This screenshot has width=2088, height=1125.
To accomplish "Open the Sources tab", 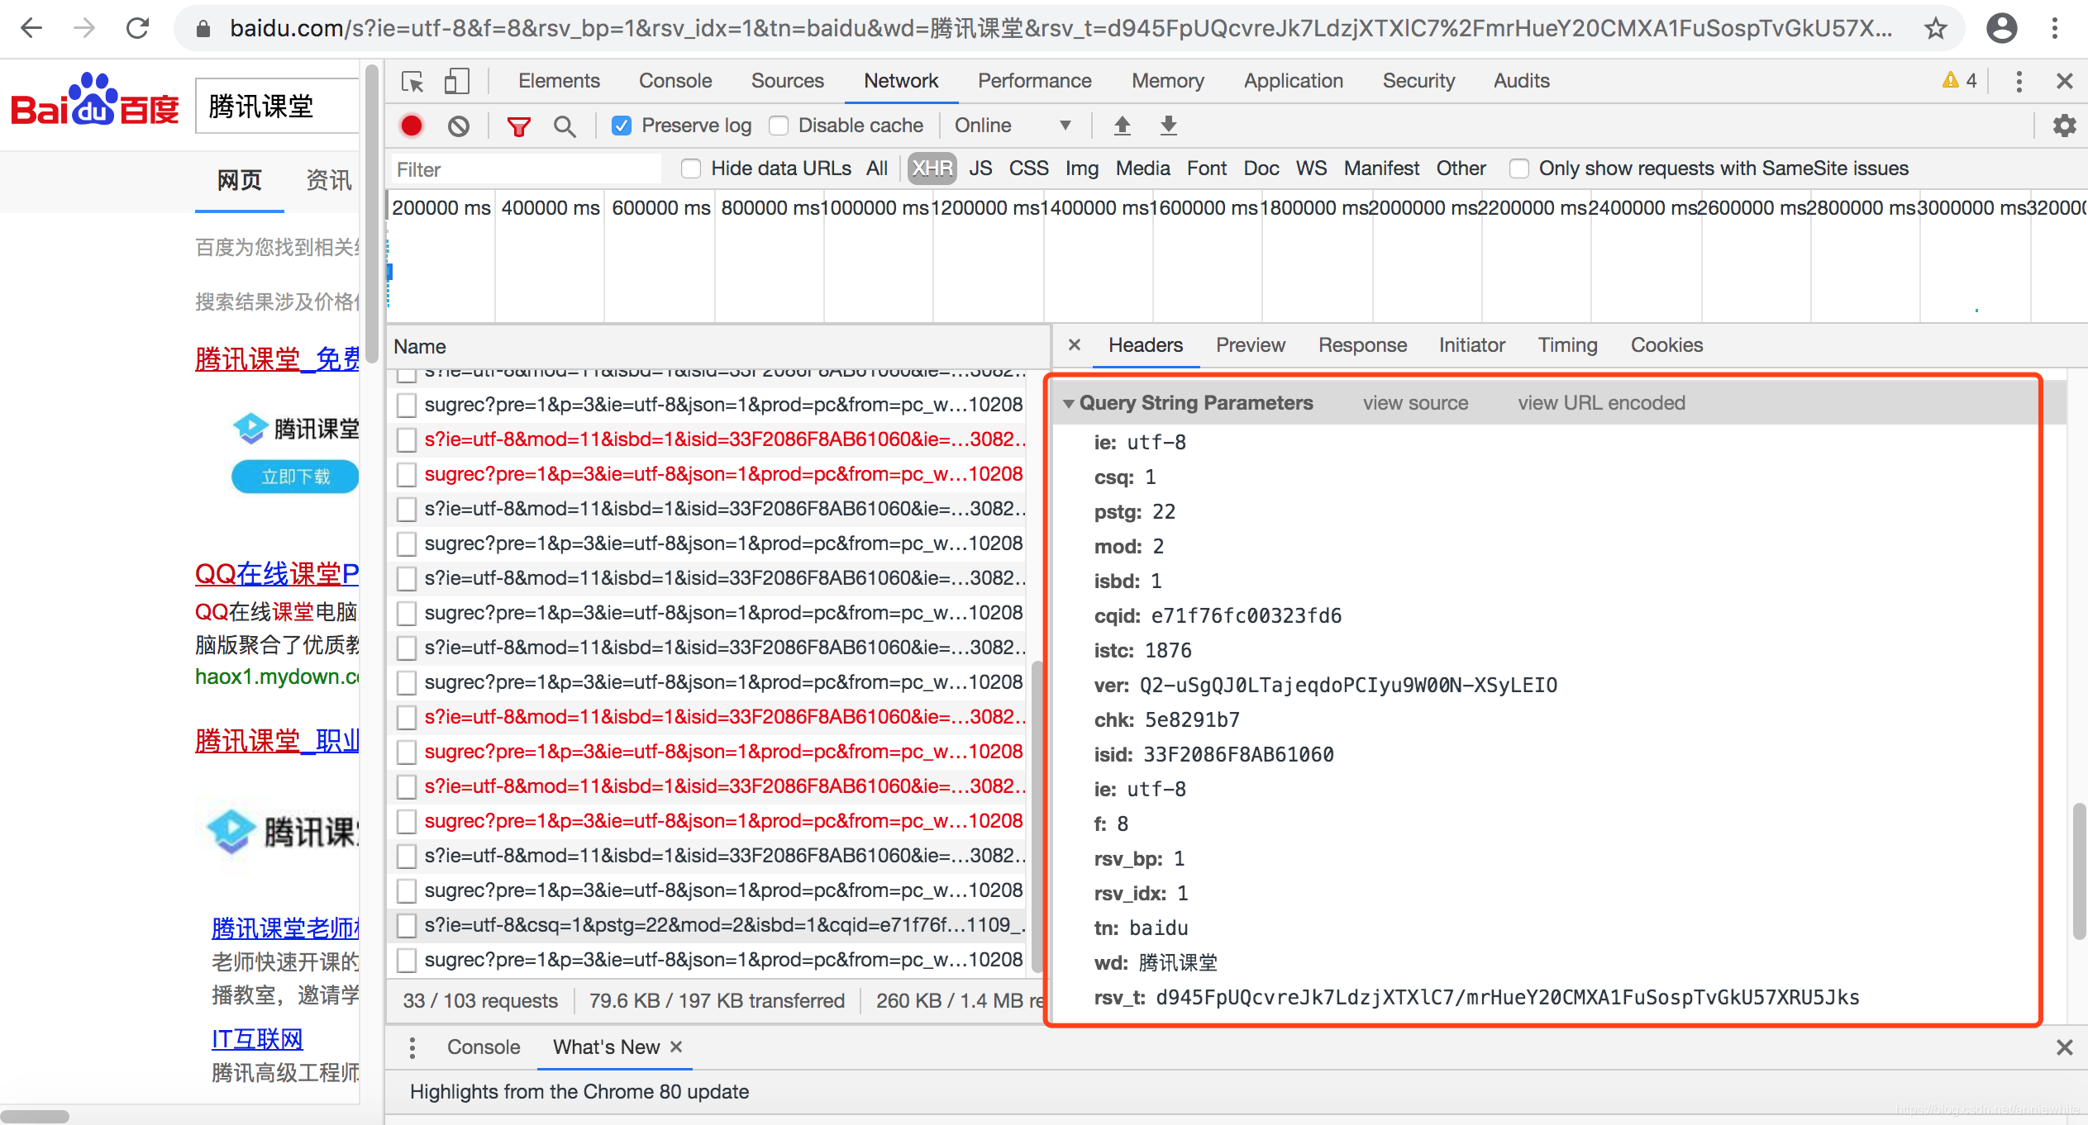I will [787, 81].
